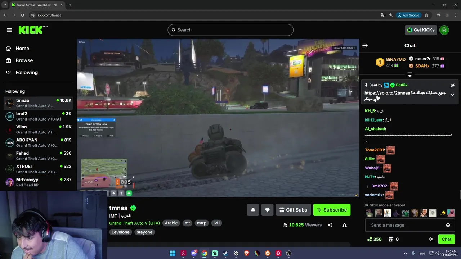461x259 pixels.
Task: Collapse the chat panel with the arrow icon
Action: (x=365, y=46)
